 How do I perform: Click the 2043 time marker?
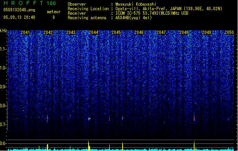[x=71, y=32]
